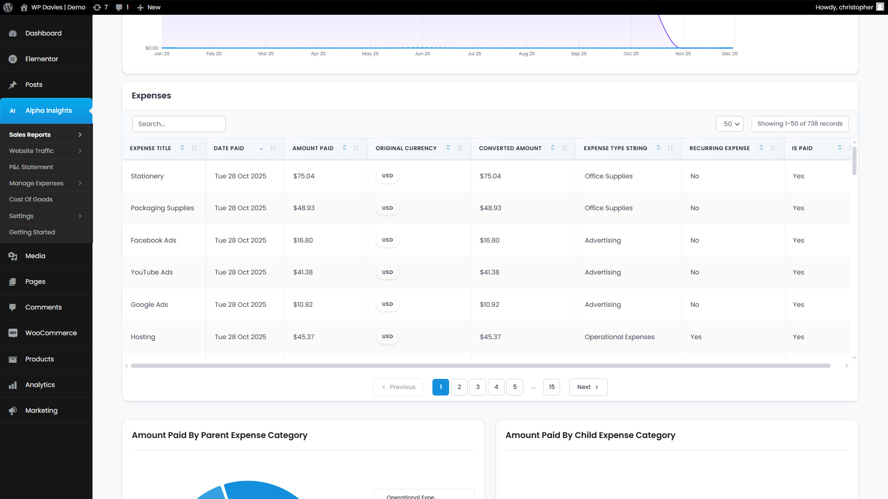Click the WordPress logo icon
Image resolution: width=888 pixels, height=499 pixels.
(x=8, y=7)
